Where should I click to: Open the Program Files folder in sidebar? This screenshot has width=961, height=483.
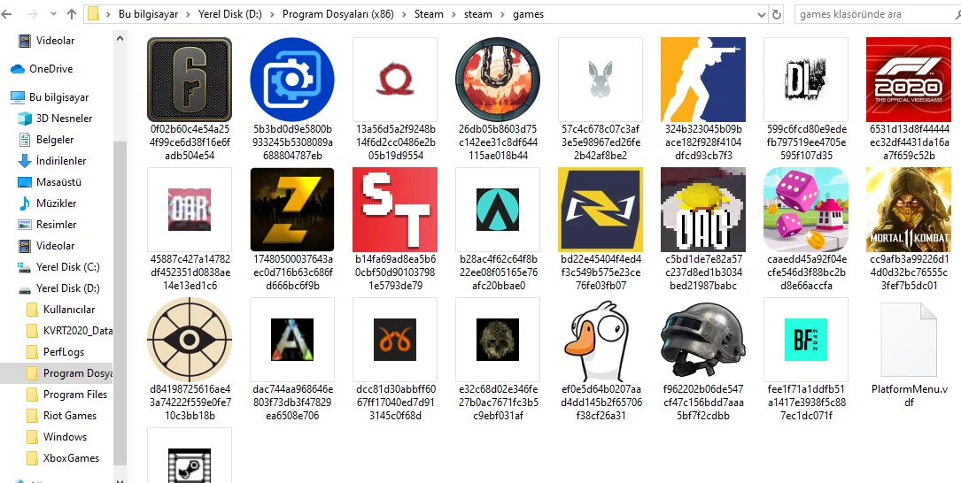74,395
